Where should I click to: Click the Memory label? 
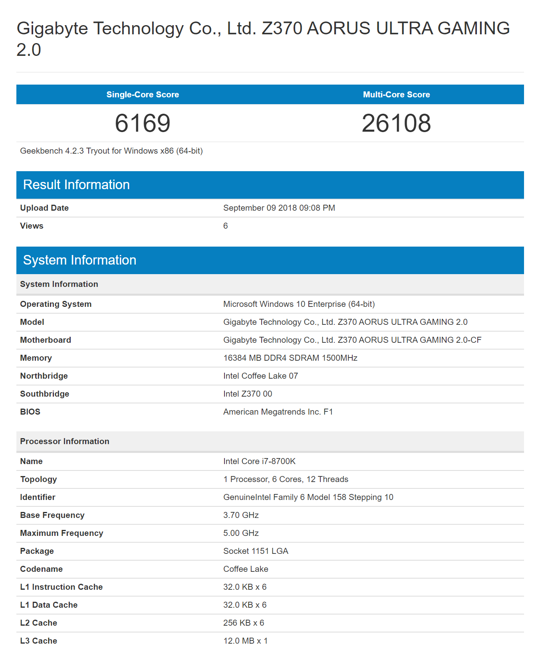tap(36, 358)
